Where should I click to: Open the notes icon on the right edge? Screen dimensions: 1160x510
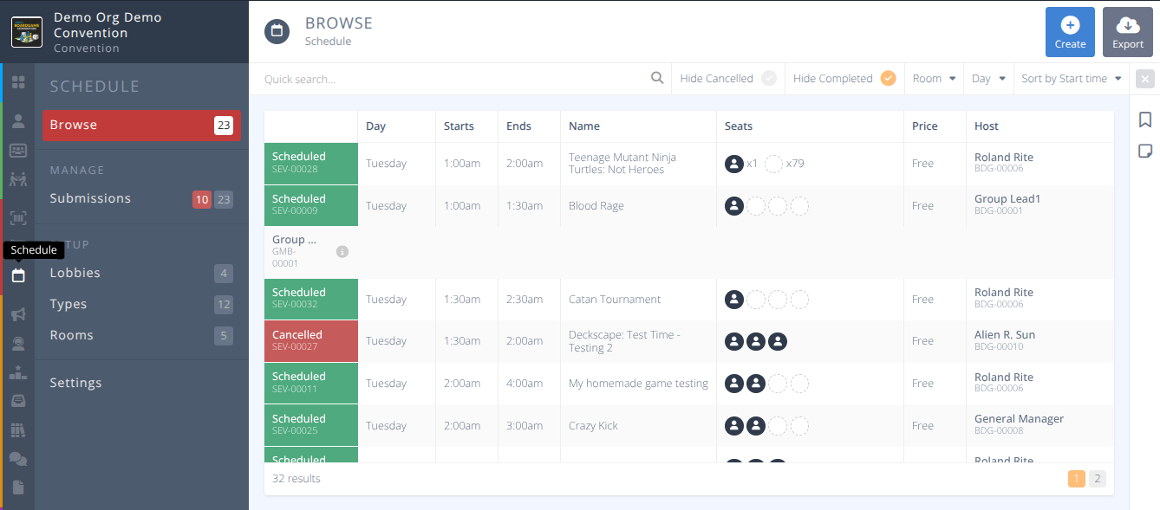tap(1145, 151)
